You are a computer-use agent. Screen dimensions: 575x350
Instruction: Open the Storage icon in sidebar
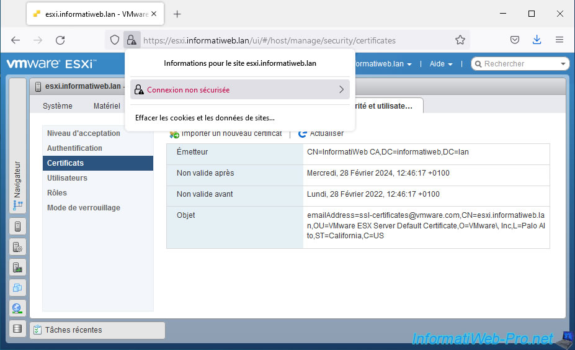[17, 329]
